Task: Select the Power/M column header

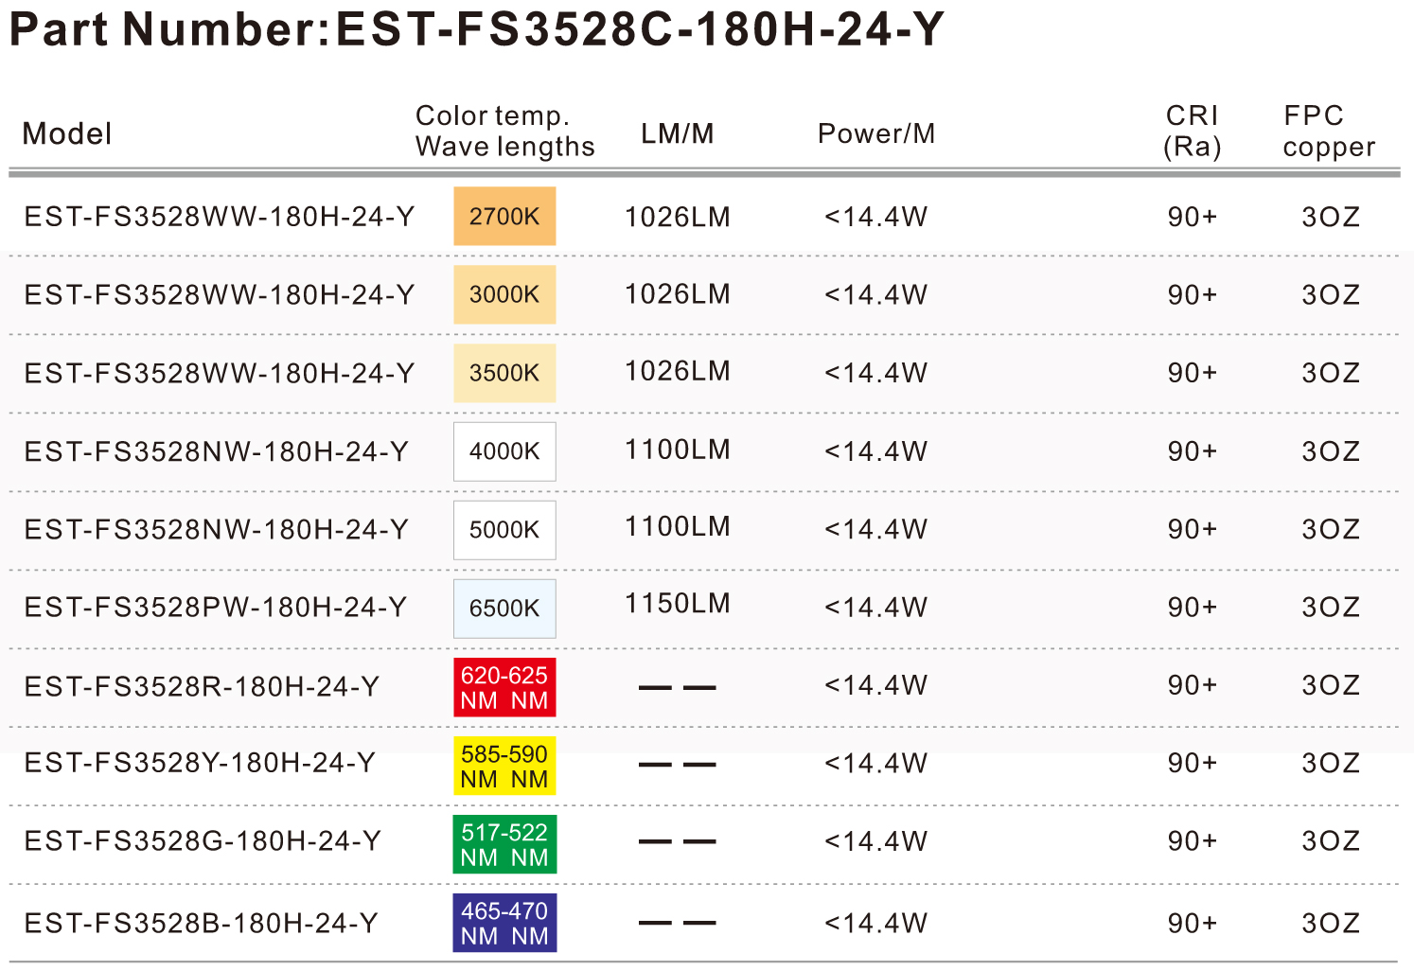Action: pyautogui.click(x=876, y=133)
